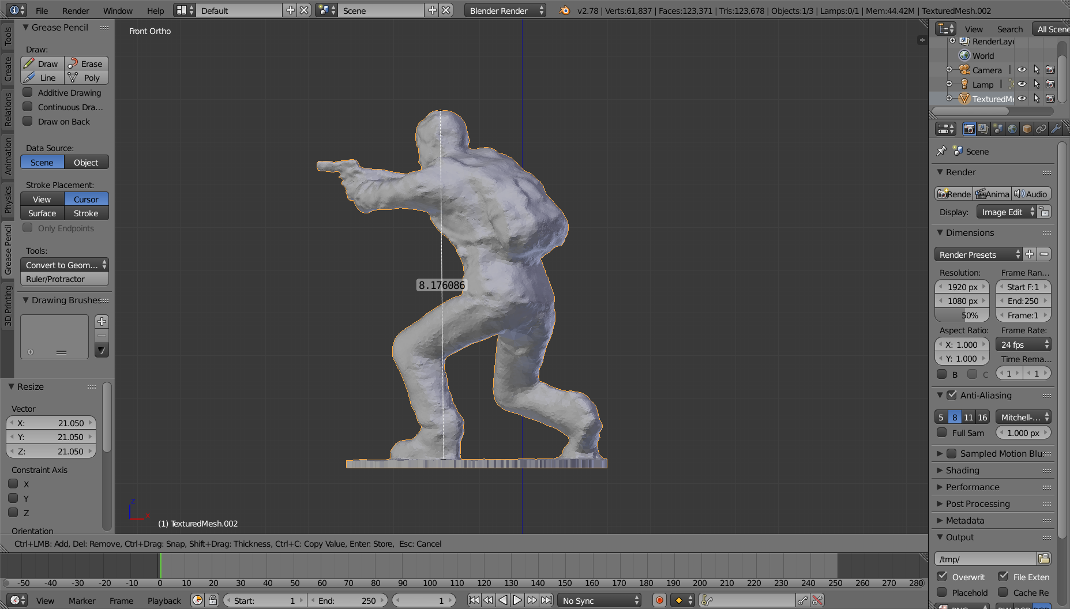This screenshot has width=1070, height=609.
Task: Uncheck Overwrite option
Action: pyautogui.click(x=942, y=576)
